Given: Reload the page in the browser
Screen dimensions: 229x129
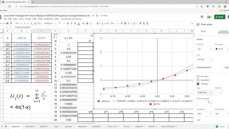Looking at the screenshot, I should click(10, 6).
